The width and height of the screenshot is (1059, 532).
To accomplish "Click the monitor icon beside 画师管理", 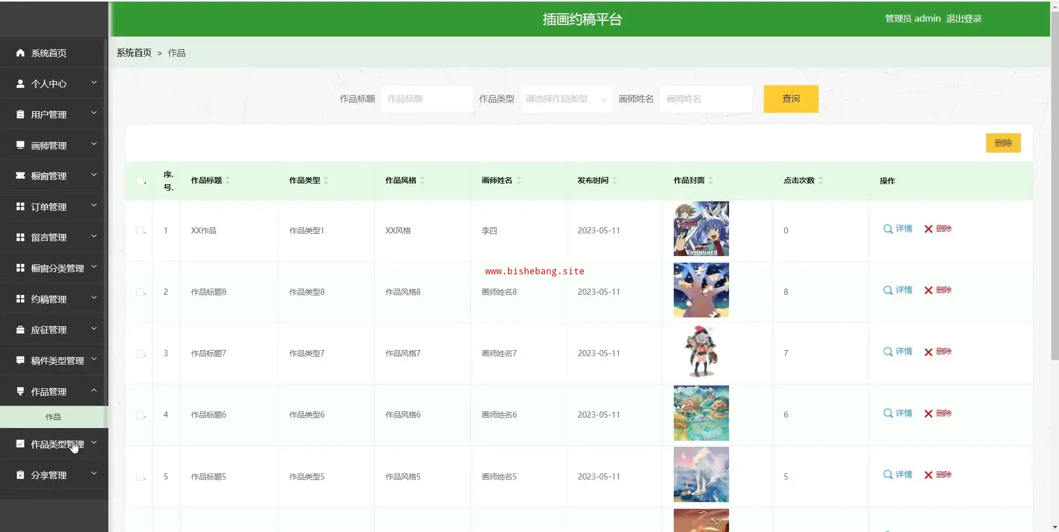I will point(20,145).
